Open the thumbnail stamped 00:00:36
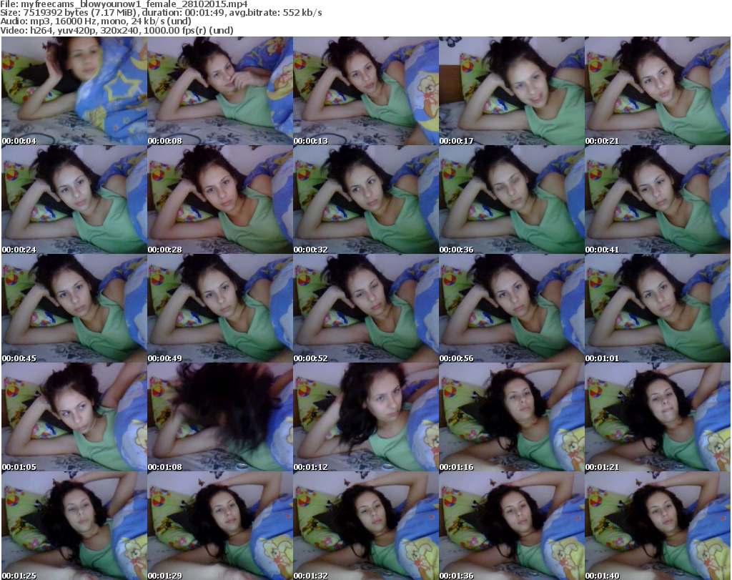This screenshot has width=732, height=580. click(512, 200)
